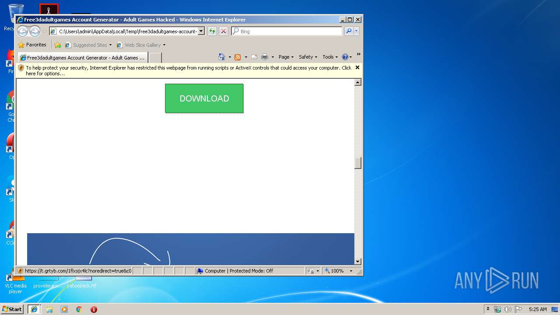Go forward with the Forward arrow
Screen dimensions: 560x315
point(35,31)
